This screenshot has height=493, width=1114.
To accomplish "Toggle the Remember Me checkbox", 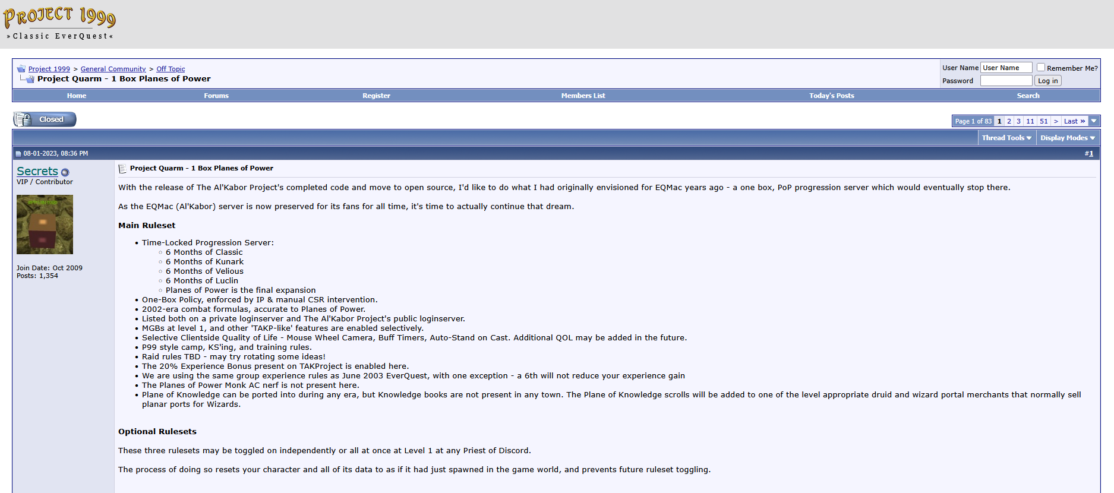I will tap(1041, 67).
